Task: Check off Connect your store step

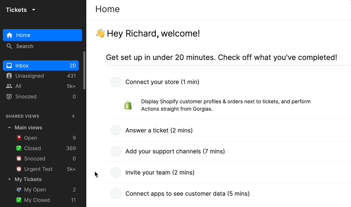Action: (116, 82)
